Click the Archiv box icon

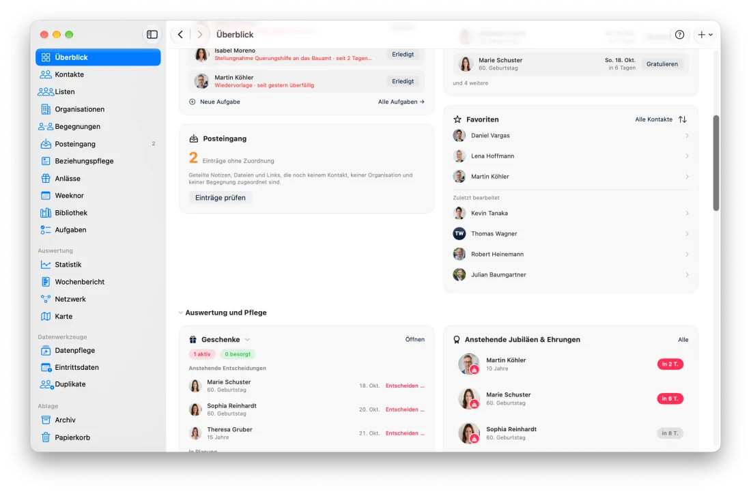pos(46,420)
